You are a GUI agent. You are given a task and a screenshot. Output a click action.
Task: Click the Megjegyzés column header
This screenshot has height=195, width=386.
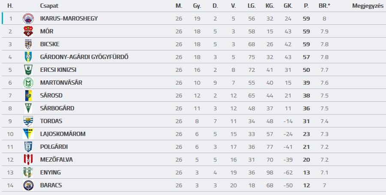coord(368,6)
